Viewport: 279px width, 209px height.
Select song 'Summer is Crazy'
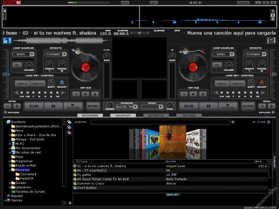(x=171, y=183)
